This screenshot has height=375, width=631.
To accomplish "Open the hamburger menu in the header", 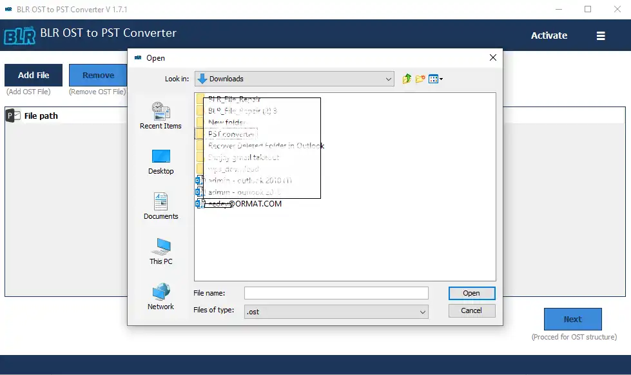I will 601,35.
